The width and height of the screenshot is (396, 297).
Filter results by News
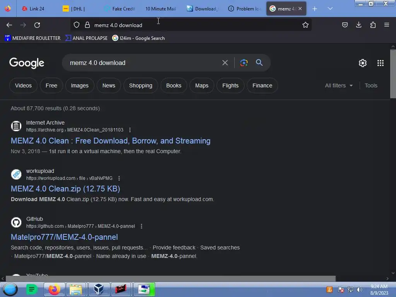(x=109, y=85)
